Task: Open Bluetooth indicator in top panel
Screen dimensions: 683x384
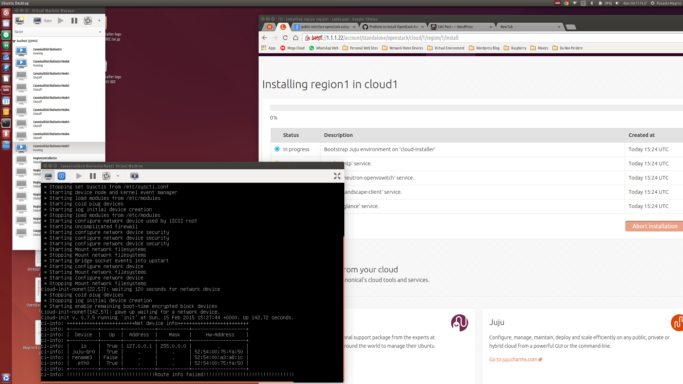Action: tap(592, 3)
